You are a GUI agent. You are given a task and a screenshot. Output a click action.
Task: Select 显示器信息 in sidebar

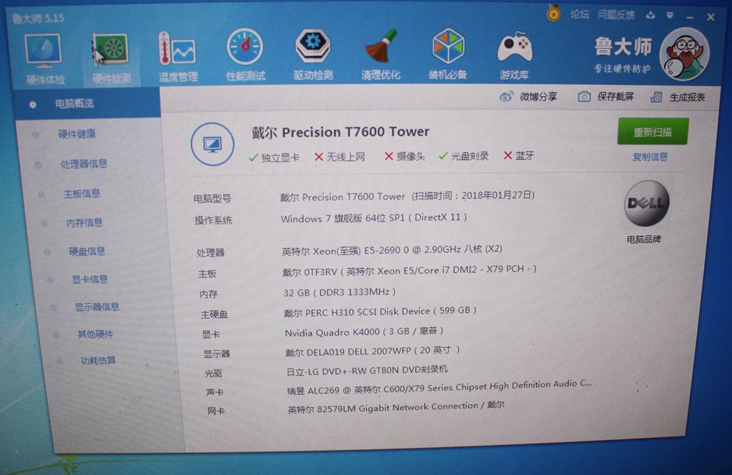pos(97,306)
